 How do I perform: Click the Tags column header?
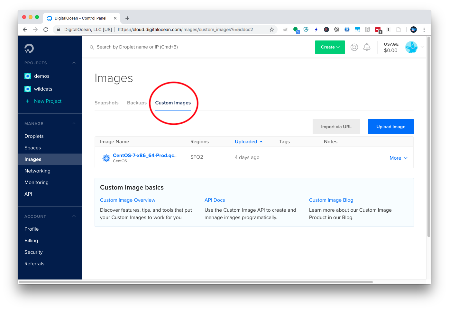tap(284, 142)
